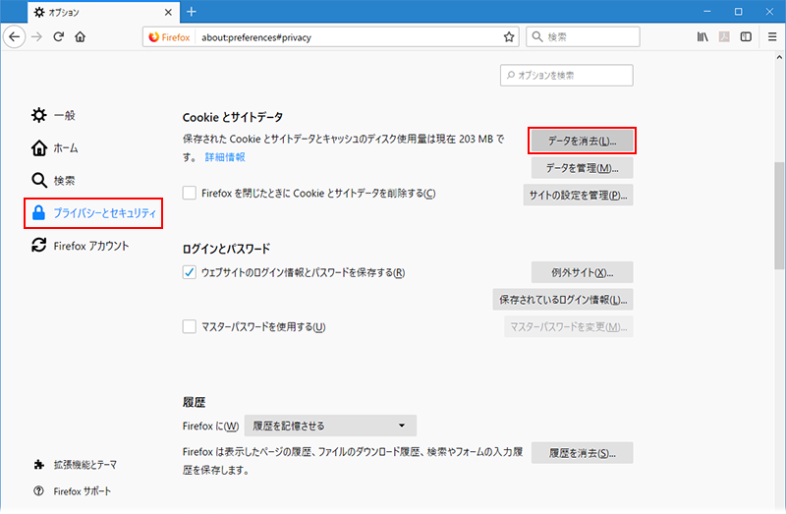Click the scrollbar up arrow
Image resolution: width=786 pixels, height=514 pixels.
coord(779,57)
